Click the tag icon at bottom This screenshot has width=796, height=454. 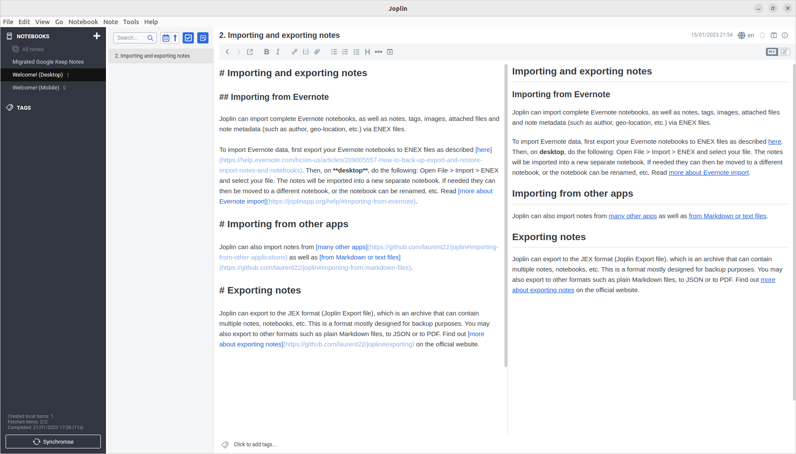click(x=225, y=445)
